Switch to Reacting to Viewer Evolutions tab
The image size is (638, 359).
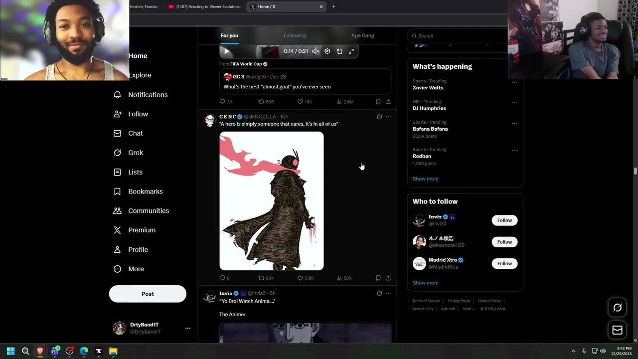click(204, 6)
